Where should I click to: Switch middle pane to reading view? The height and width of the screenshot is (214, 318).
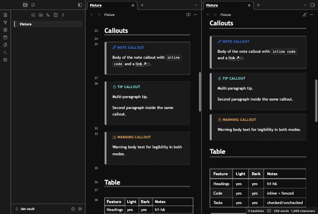(188, 14)
